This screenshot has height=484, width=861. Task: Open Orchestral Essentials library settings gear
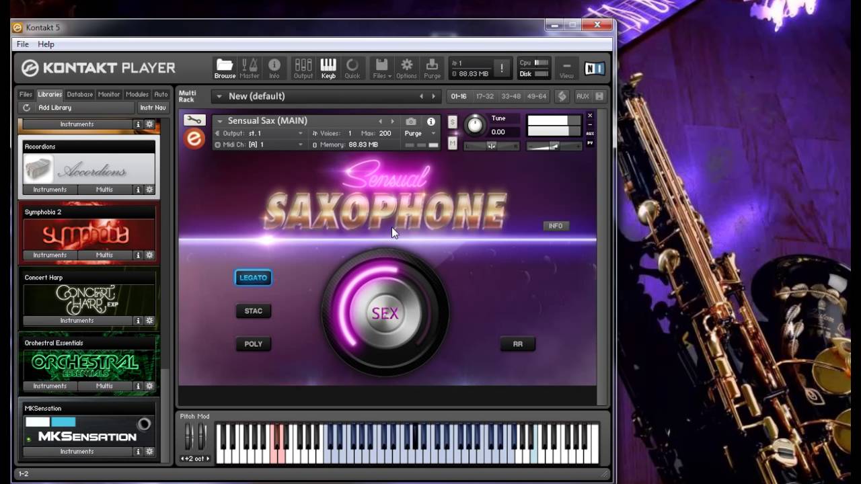(149, 387)
